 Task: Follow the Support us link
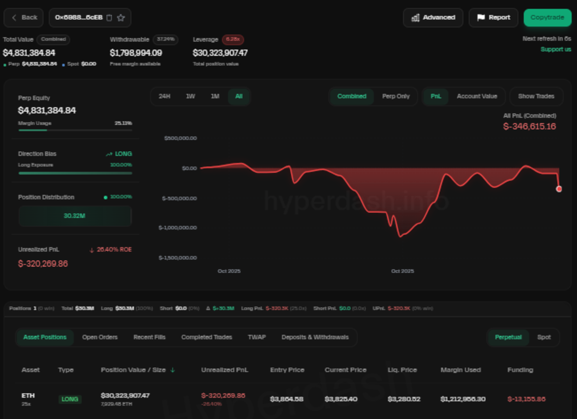(x=555, y=49)
